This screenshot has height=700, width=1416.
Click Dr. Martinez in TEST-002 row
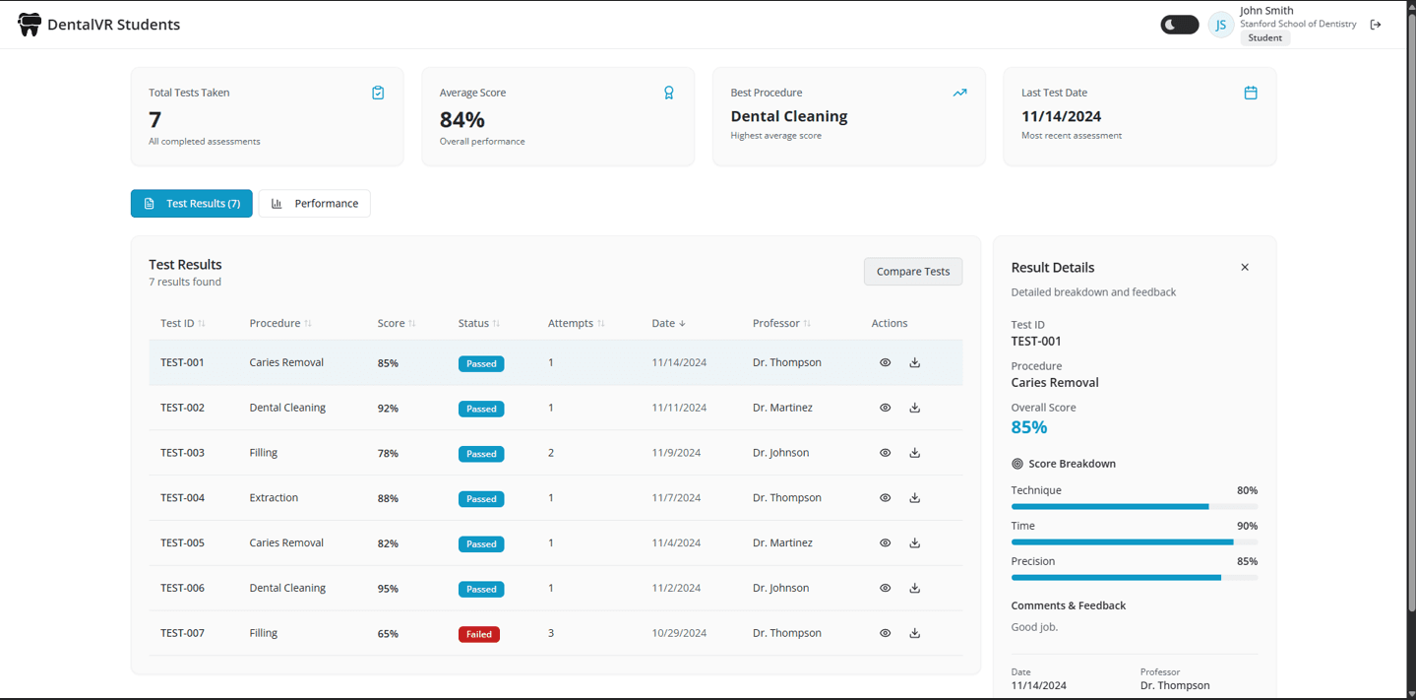[x=782, y=408]
